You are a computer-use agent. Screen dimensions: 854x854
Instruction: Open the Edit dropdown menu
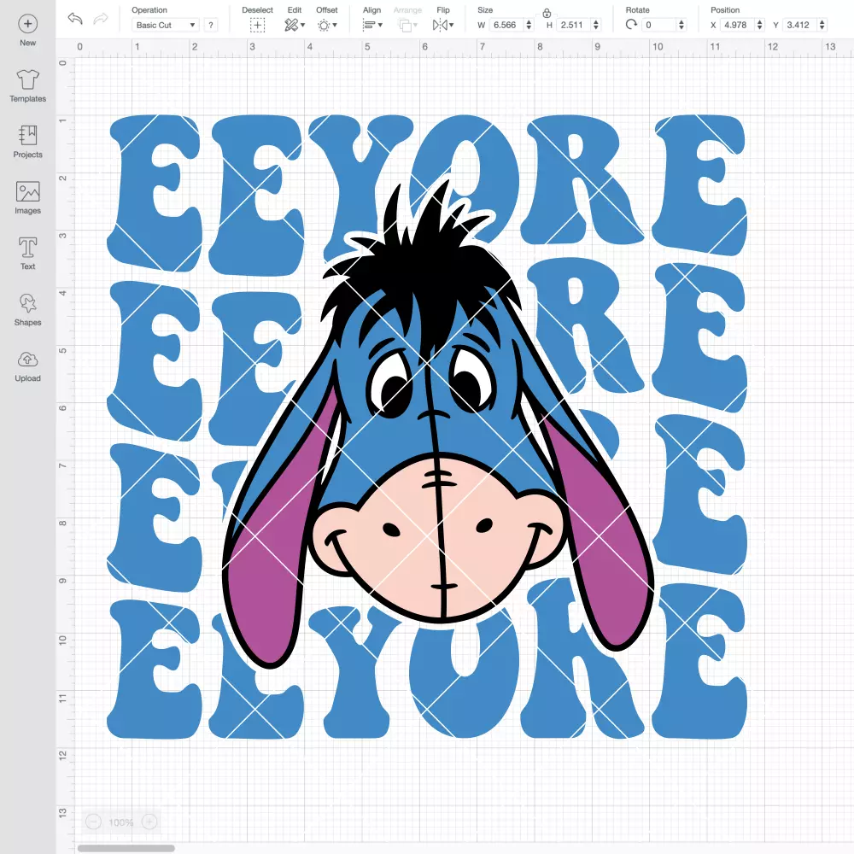[295, 25]
